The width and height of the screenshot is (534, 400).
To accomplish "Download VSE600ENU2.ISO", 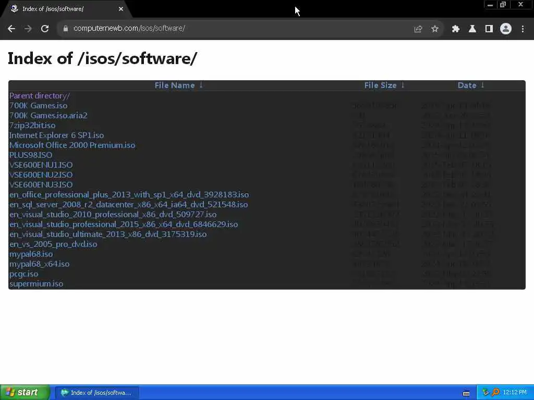I will (x=41, y=175).
